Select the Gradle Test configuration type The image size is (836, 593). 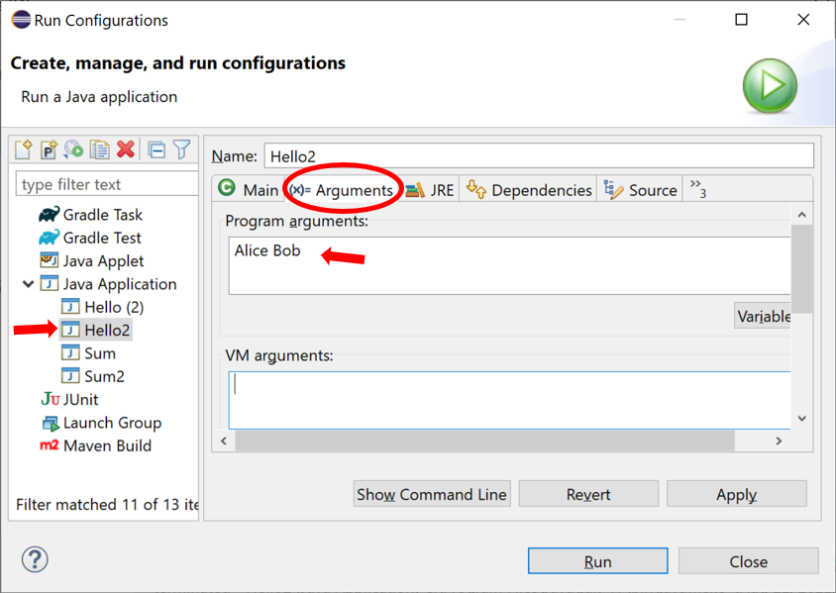point(90,238)
